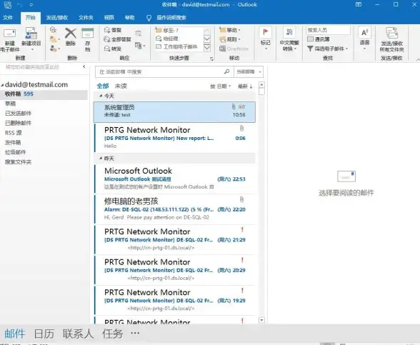420x345 pixels.
Task: Switch to the 文件夹 (Folder) ribbon tab
Action: coord(86,18)
